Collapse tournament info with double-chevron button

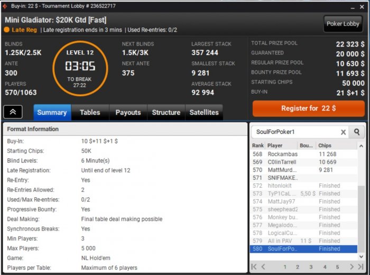point(13,112)
